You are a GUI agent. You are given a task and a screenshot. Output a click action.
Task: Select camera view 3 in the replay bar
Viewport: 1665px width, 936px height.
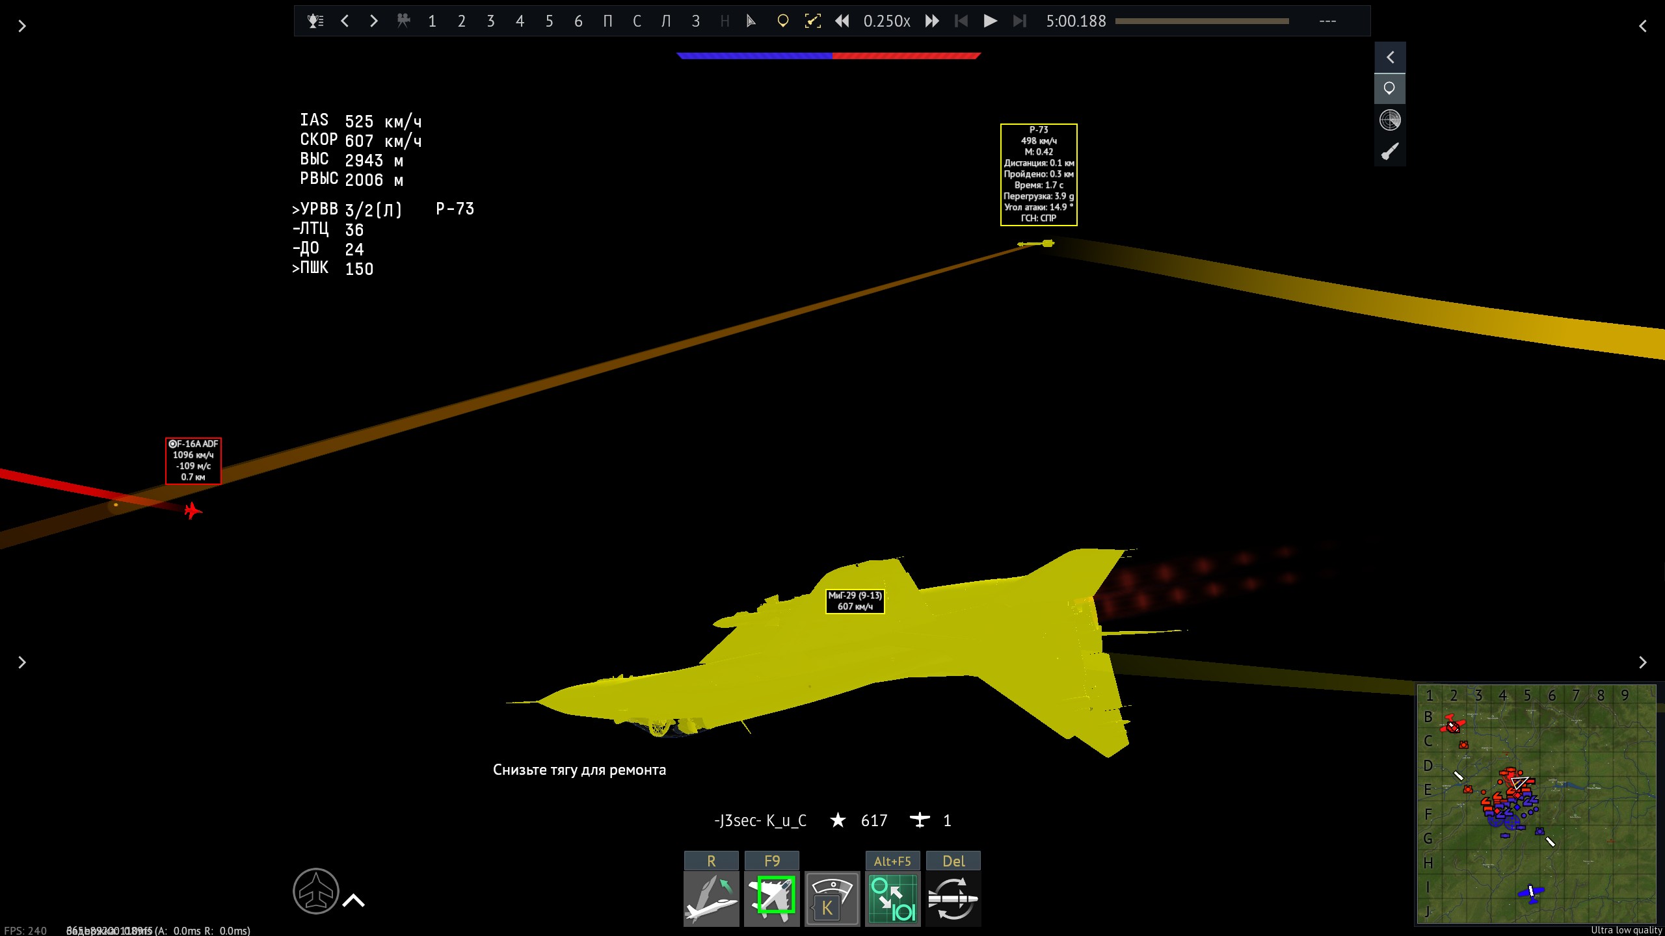click(x=490, y=21)
